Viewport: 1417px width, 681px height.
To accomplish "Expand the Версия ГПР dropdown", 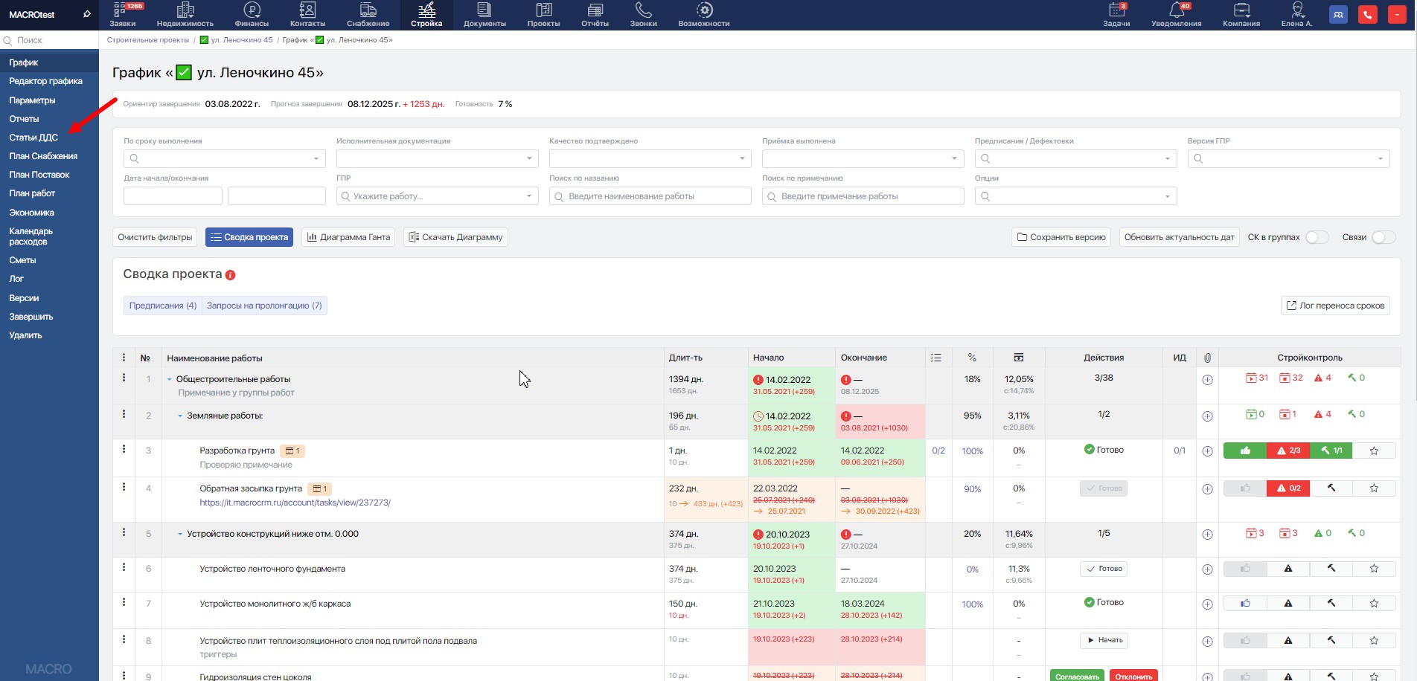I will point(1288,158).
